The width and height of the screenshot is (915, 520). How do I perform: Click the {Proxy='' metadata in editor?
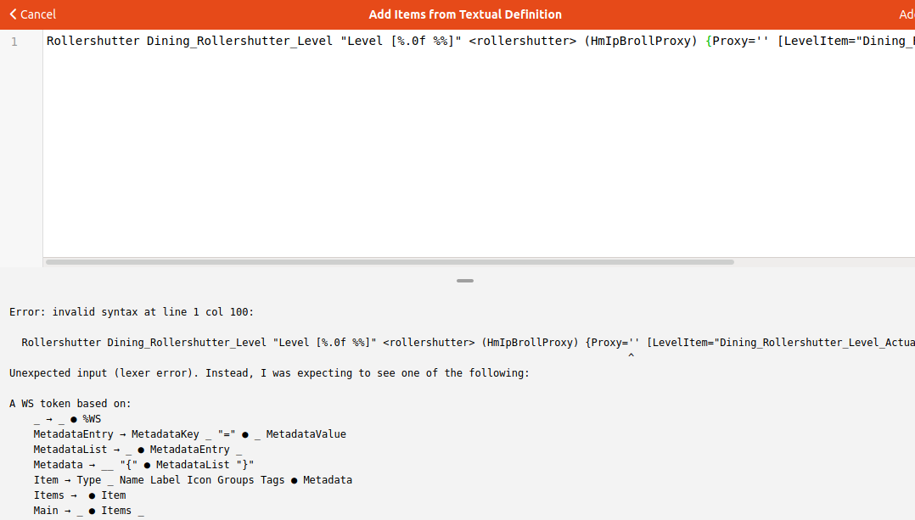pyautogui.click(x=737, y=41)
